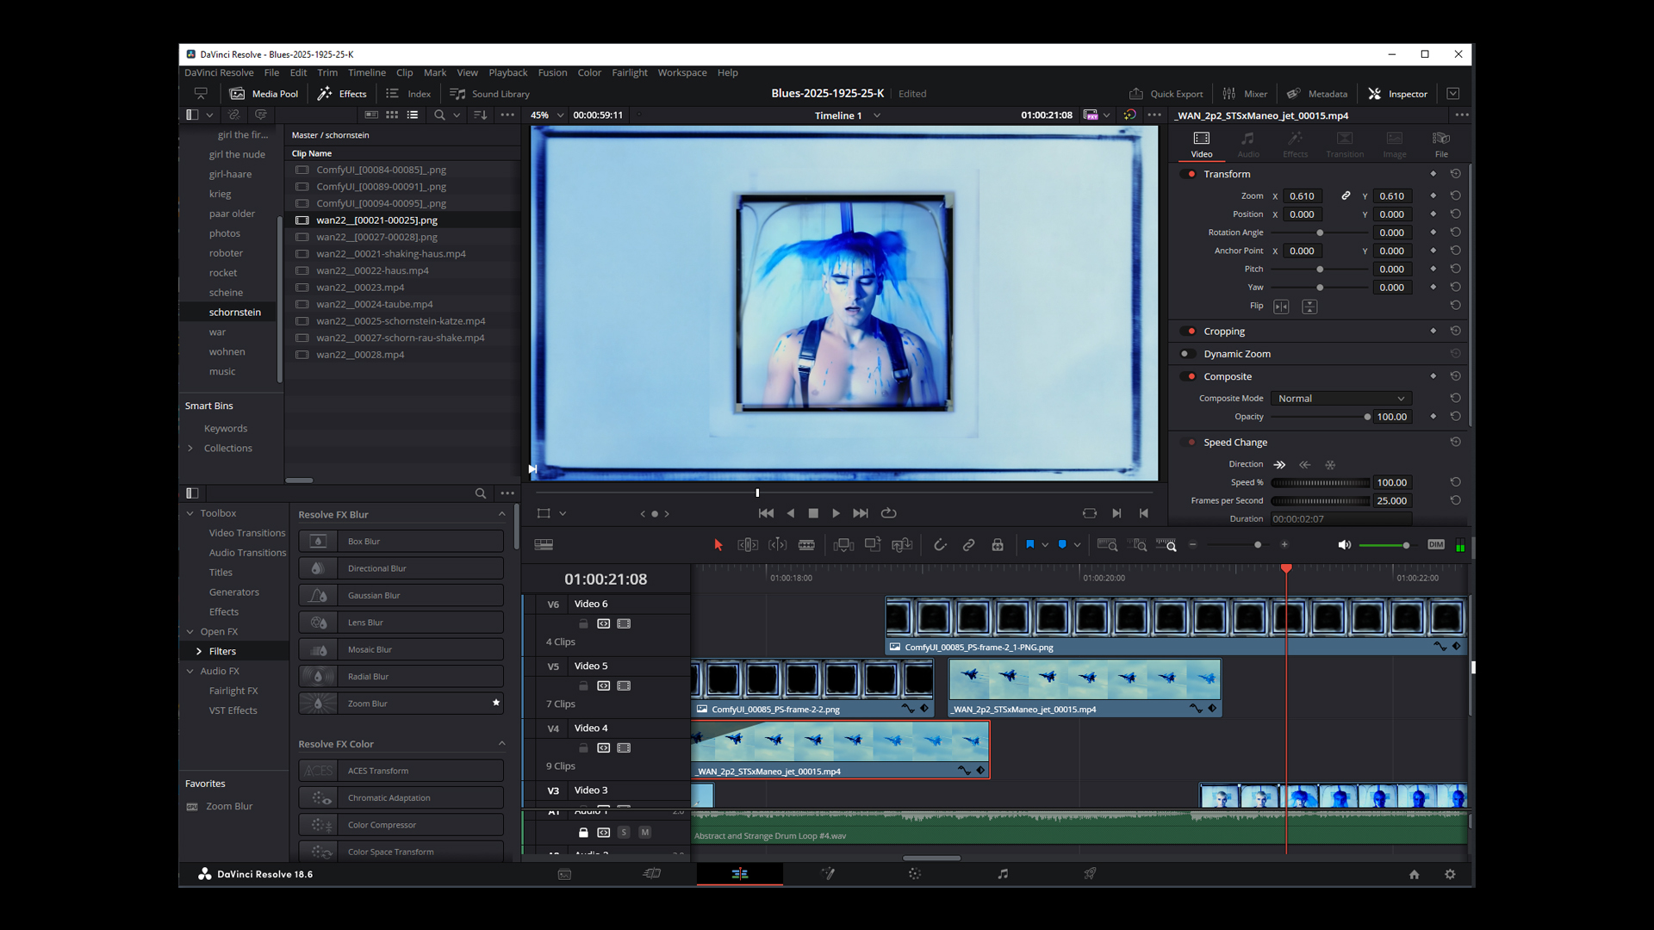Expand the Collections smart bin
The width and height of the screenshot is (1654, 930).
pyautogui.click(x=190, y=448)
